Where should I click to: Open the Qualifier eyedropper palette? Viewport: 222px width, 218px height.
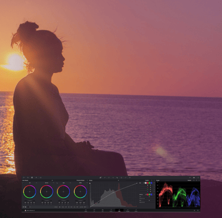click(x=105, y=178)
